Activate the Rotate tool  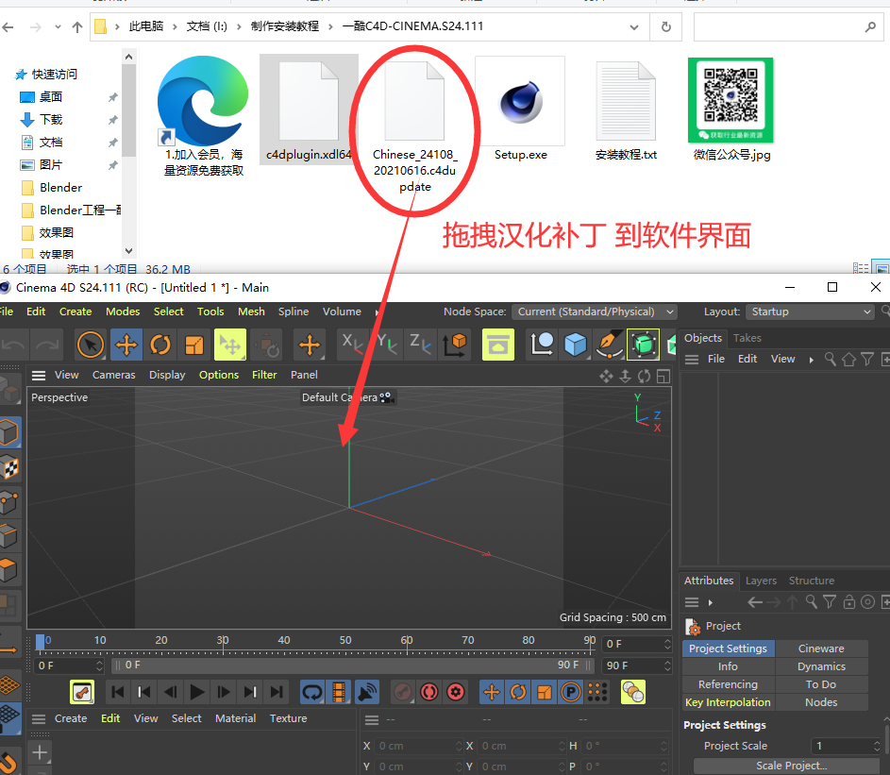pyautogui.click(x=160, y=345)
